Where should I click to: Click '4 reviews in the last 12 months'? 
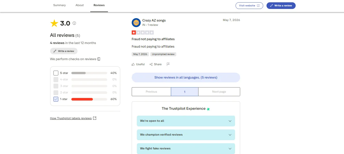(73, 43)
